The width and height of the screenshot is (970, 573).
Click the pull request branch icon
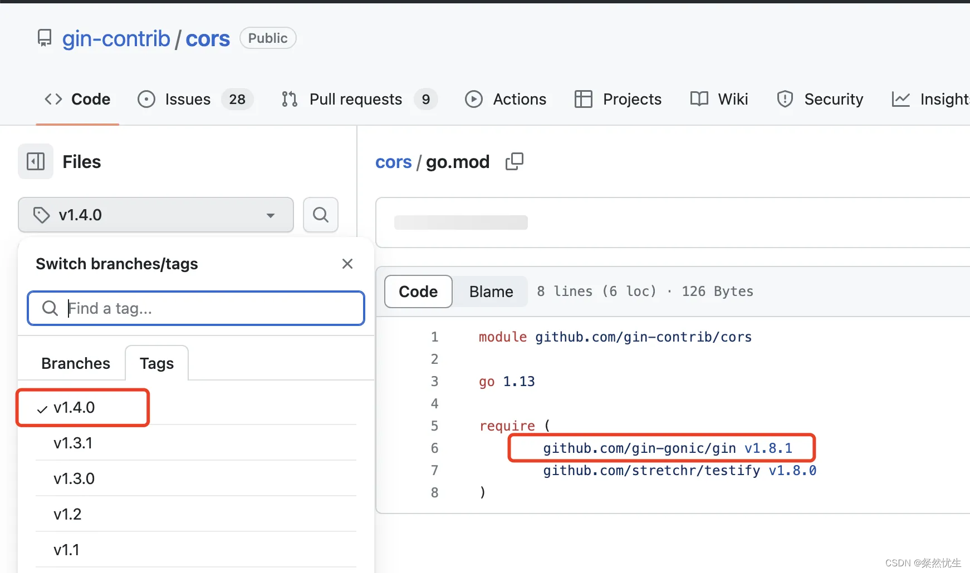290,99
